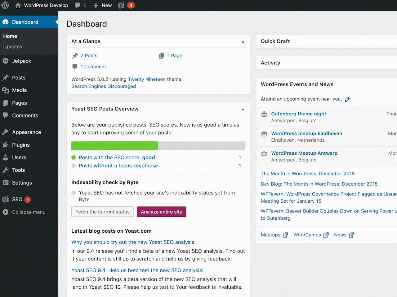Open Dev Blog: The Month in WordPress link
Viewport: 397px width, 297px height.
(x=319, y=184)
